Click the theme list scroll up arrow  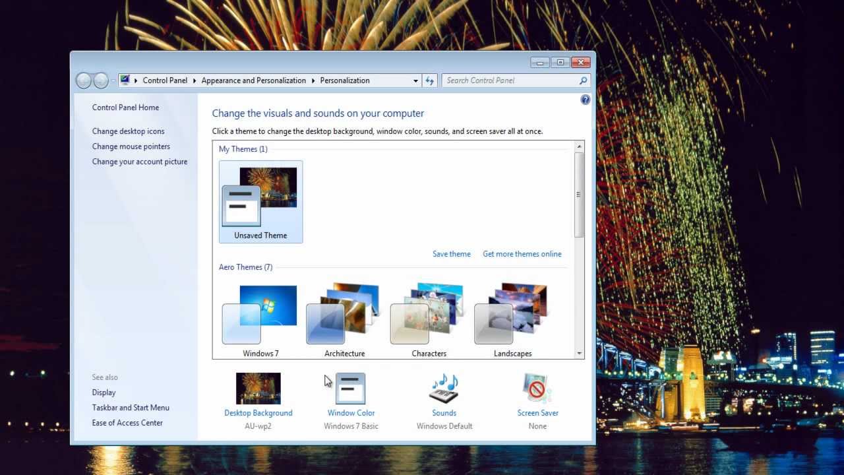point(580,146)
